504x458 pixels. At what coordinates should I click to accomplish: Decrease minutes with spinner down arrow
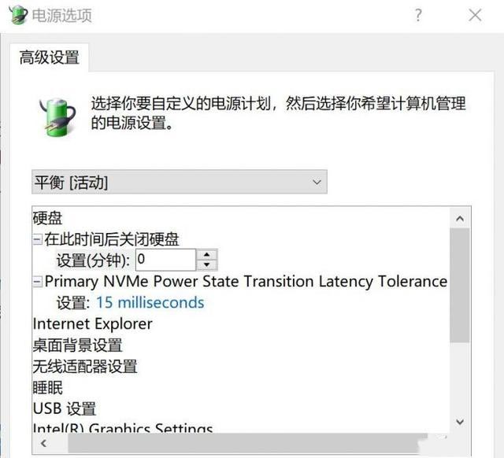coord(206,264)
